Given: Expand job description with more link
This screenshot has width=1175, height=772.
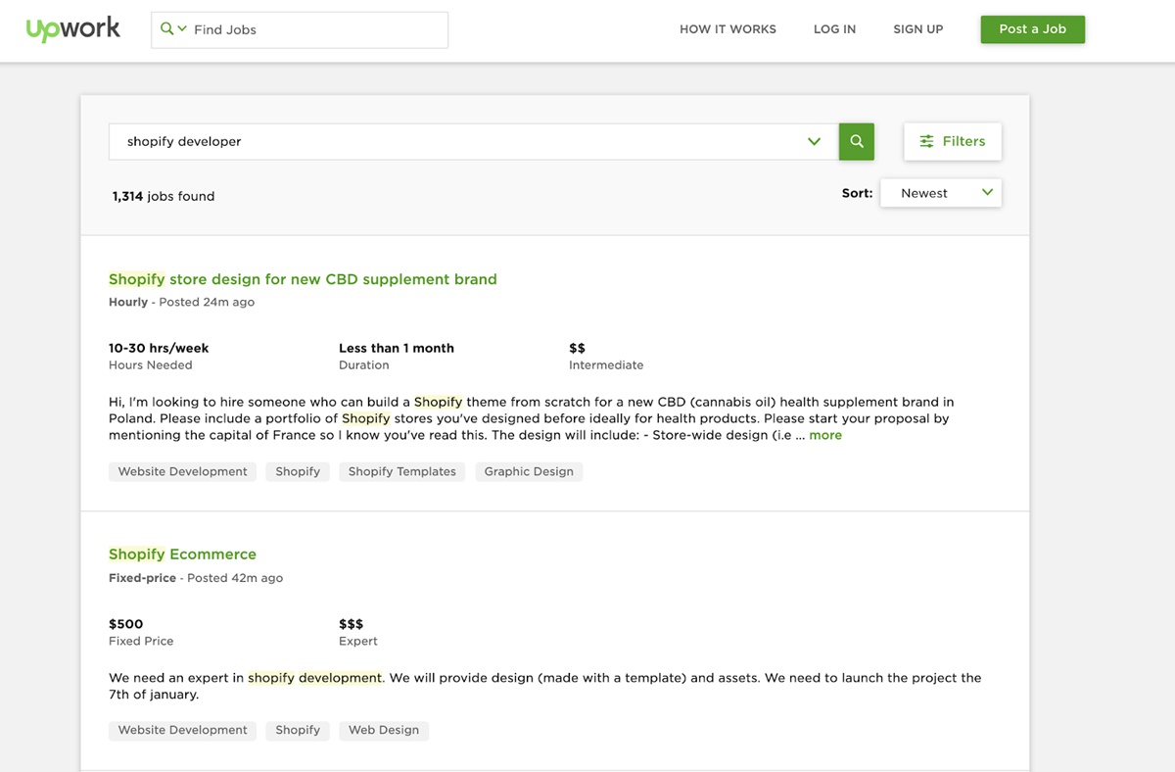Looking at the screenshot, I should tap(825, 435).
